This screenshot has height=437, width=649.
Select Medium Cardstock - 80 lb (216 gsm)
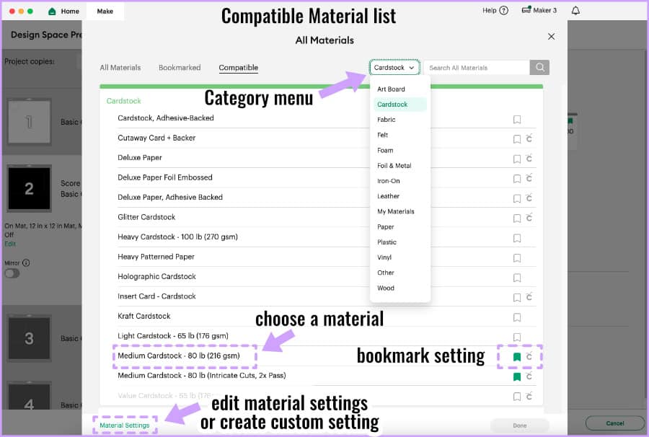tap(178, 356)
